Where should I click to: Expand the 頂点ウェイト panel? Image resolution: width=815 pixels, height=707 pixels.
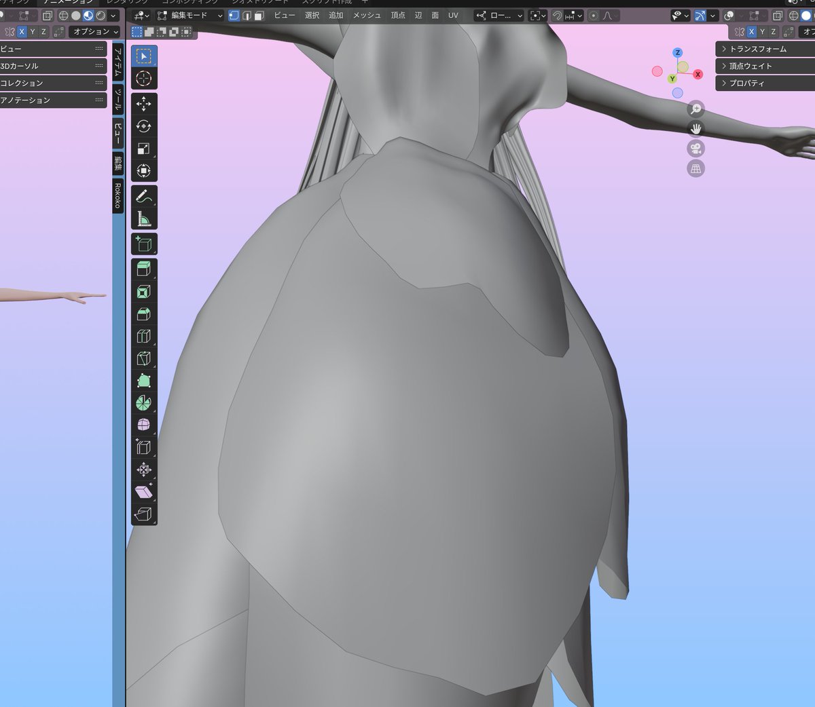coord(765,66)
